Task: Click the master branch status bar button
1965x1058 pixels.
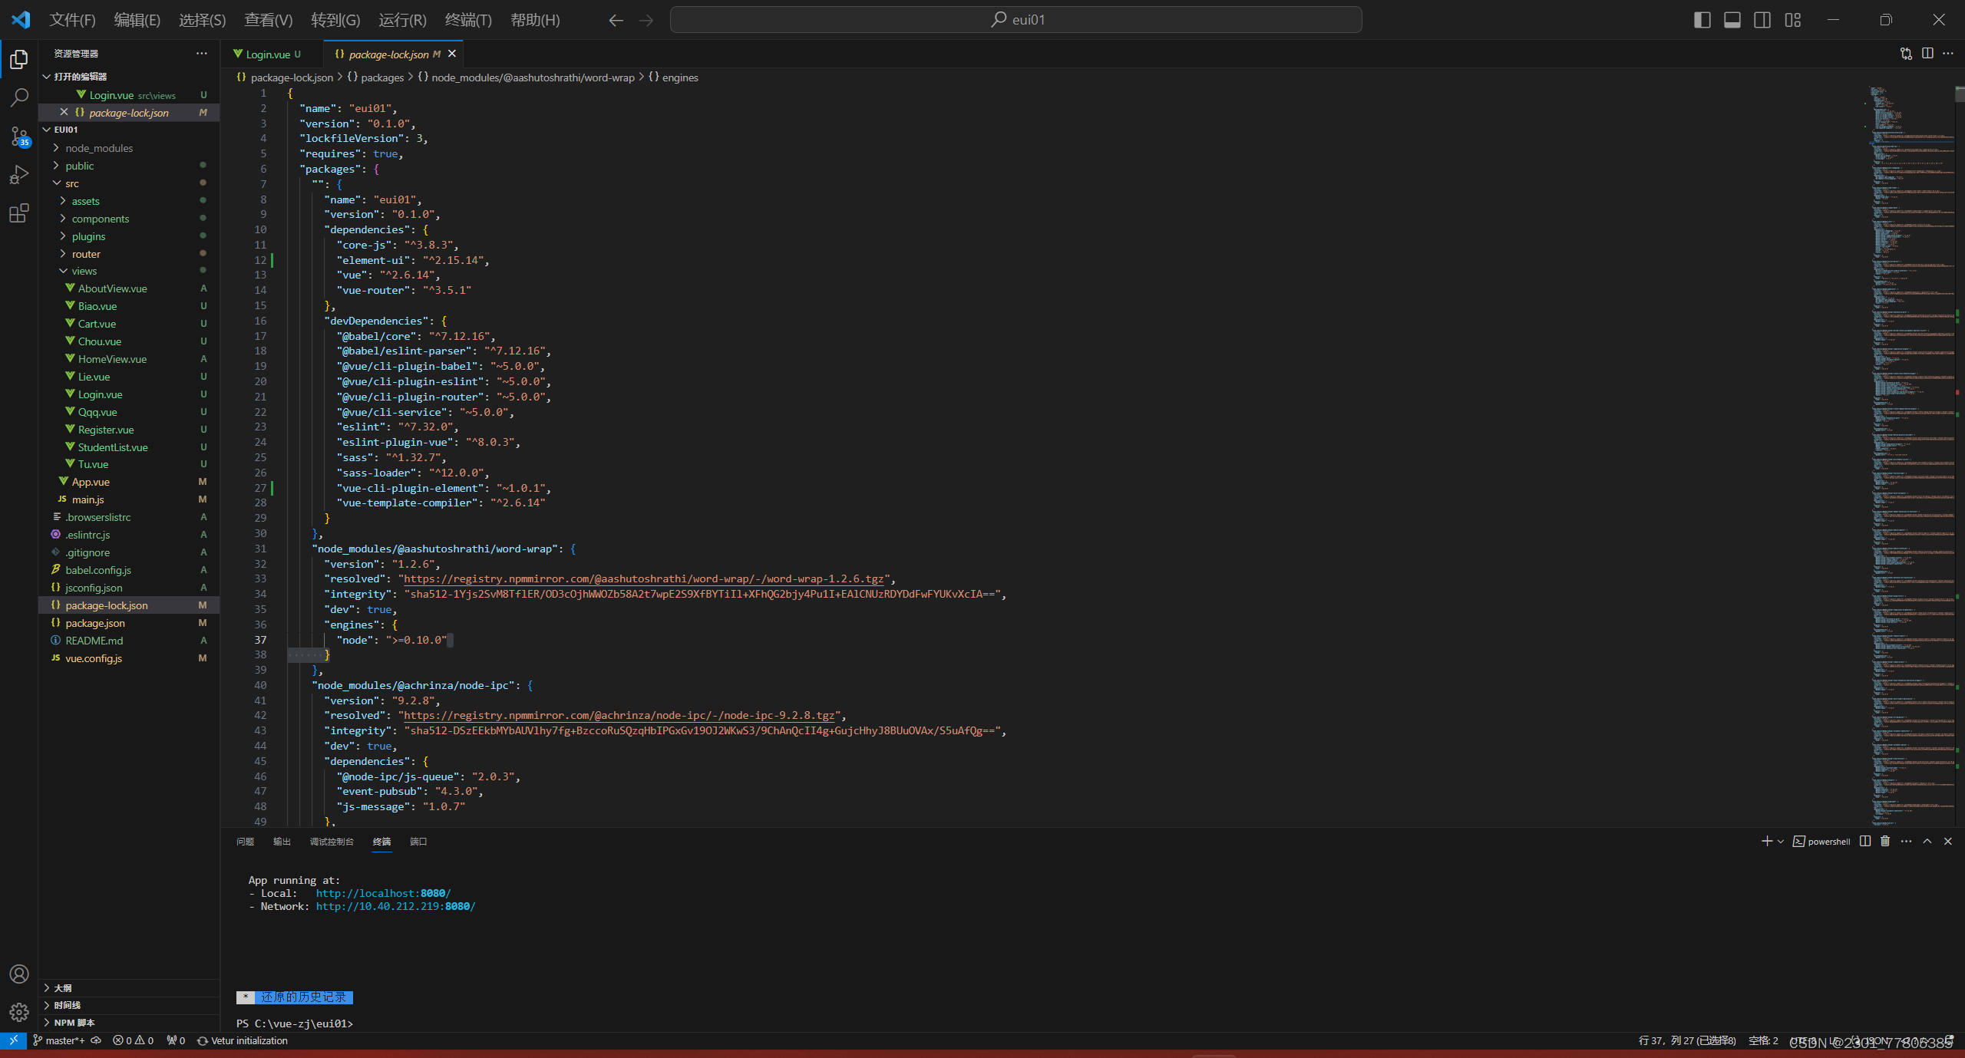Action: (59, 1041)
